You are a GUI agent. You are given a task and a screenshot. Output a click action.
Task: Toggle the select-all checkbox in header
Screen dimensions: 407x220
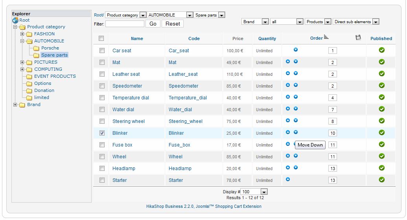(x=101, y=38)
